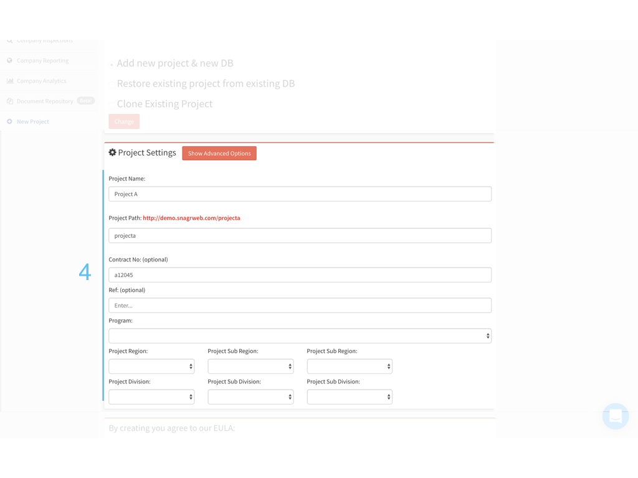Click the Document Repository icon
Screen dimensions: 638x478
coord(10,101)
